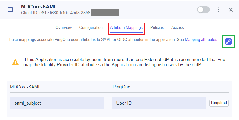The width and height of the screenshot is (239, 120).
Task: Open the three-dot more options menu
Action: click(219, 10)
